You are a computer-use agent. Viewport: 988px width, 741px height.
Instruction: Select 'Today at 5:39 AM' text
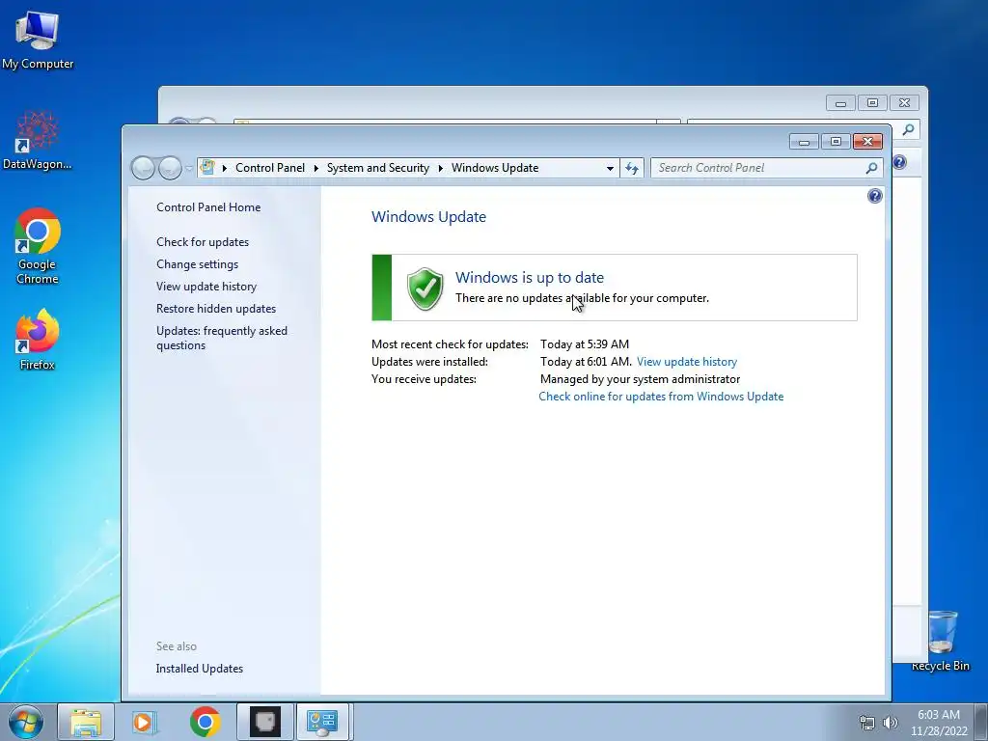(x=585, y=344)
